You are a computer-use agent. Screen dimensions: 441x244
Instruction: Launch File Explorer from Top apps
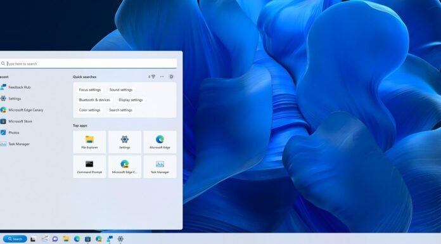[89, 142]
